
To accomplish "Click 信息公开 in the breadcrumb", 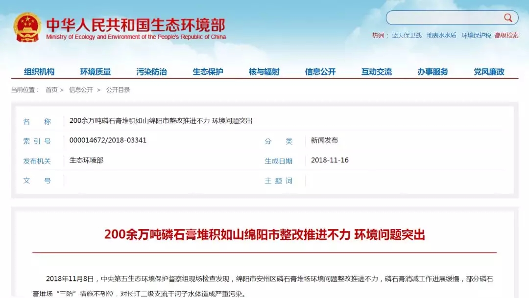I will [81, 90].
